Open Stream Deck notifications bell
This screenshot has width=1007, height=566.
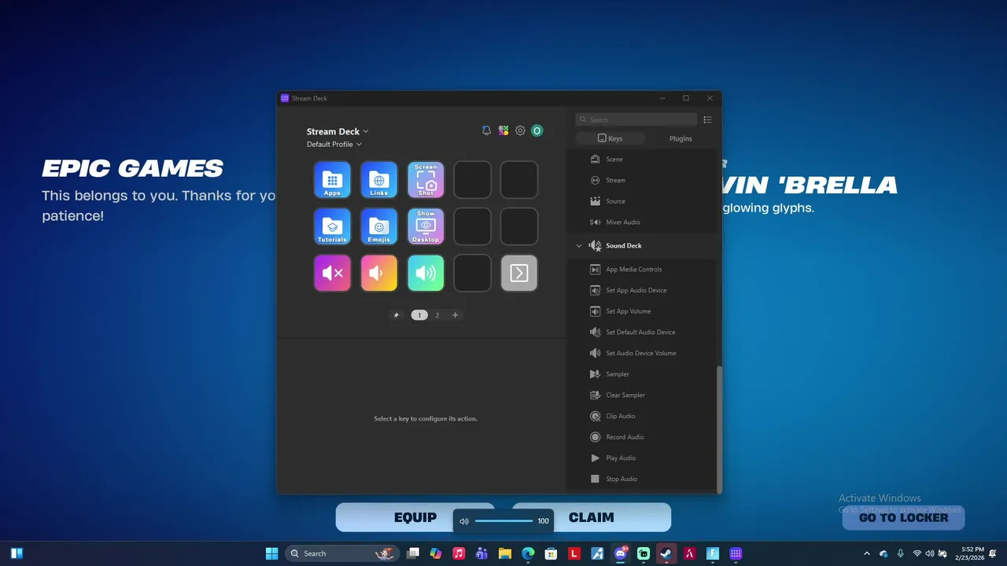[x=486, y=130]
